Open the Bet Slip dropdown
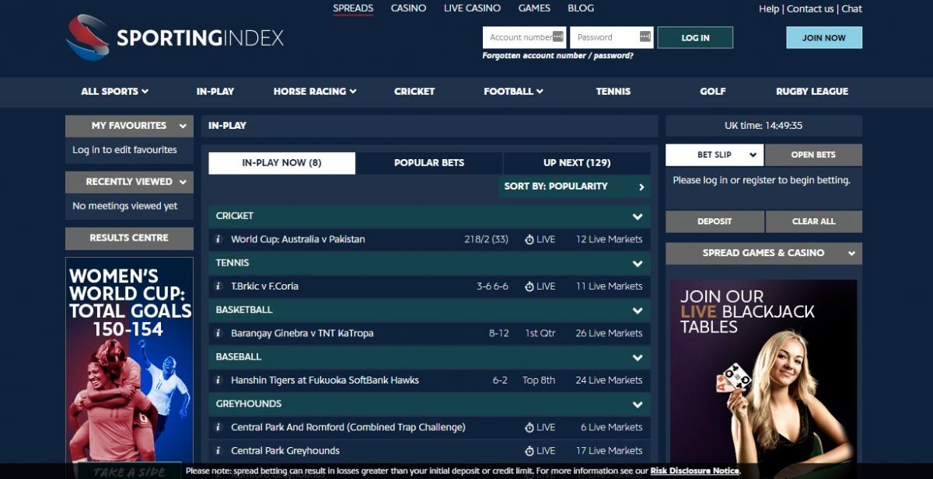Screen dimensions: 933x479 click(715, 154)
